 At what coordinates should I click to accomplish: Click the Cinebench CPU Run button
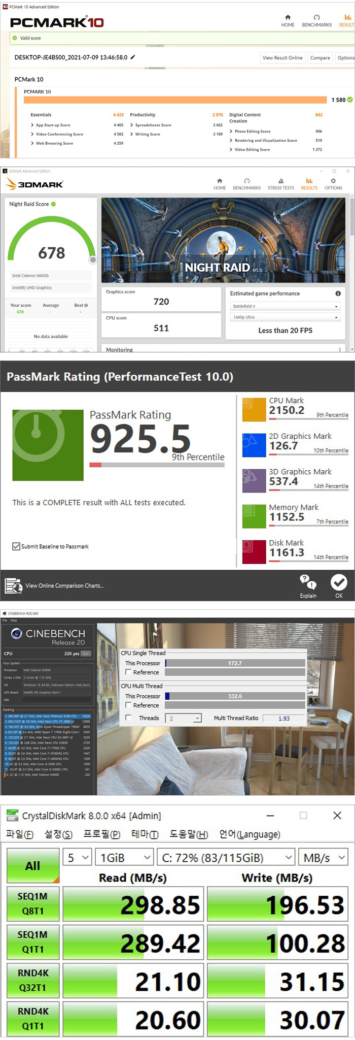[86, 654]
